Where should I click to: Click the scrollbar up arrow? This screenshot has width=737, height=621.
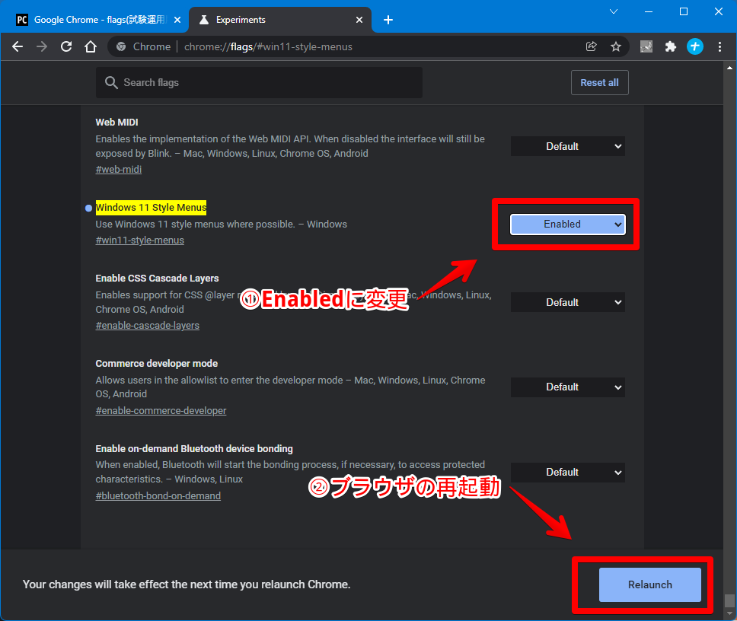click(x=729, y=68)
